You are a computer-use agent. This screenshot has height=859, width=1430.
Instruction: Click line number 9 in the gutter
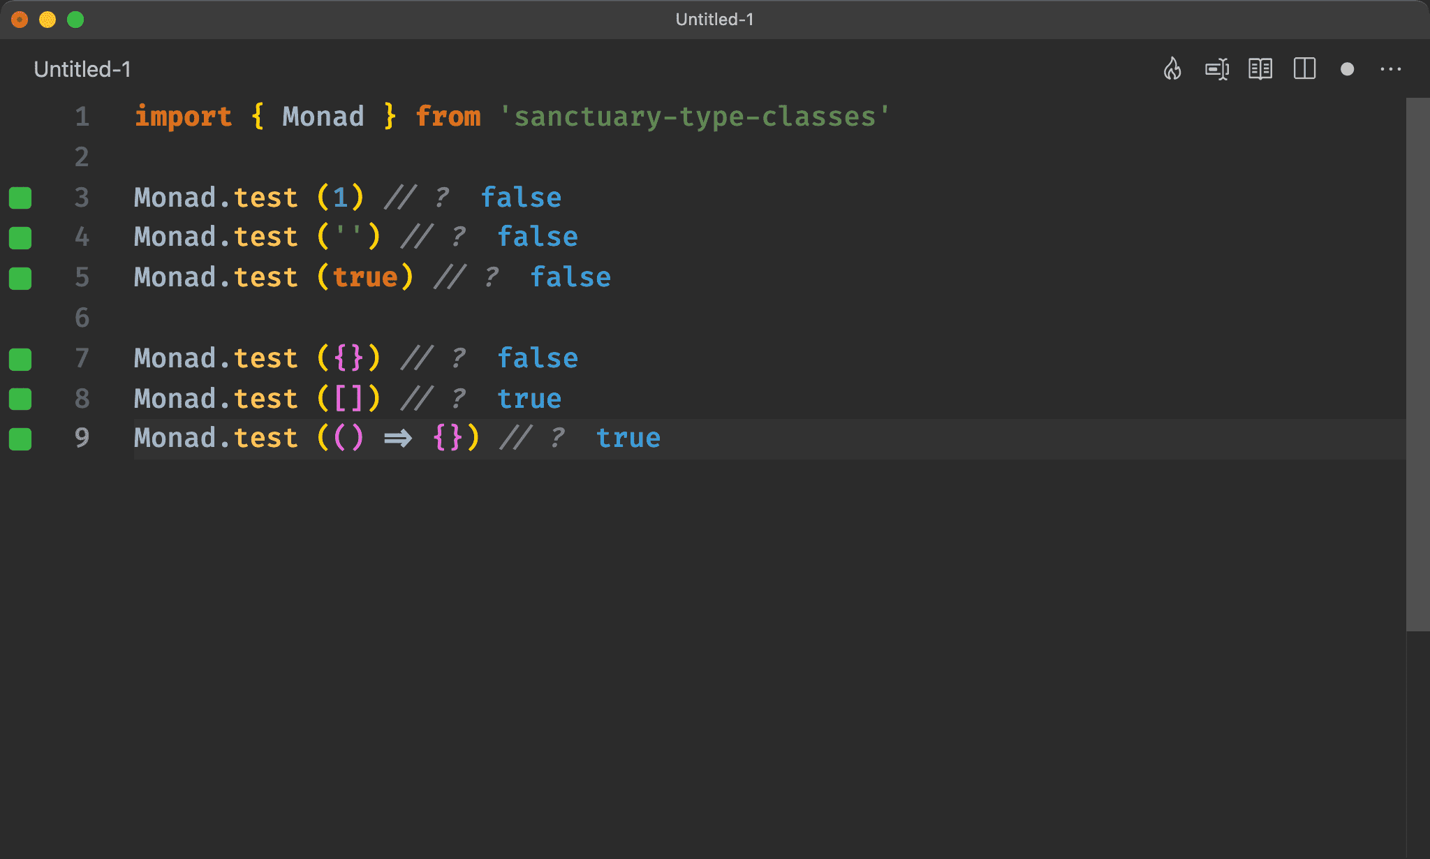(x=82, y=438)
